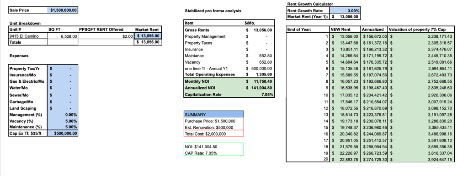Click the Capitalization Rate 7.05% cell

click(x=259, y=95)
